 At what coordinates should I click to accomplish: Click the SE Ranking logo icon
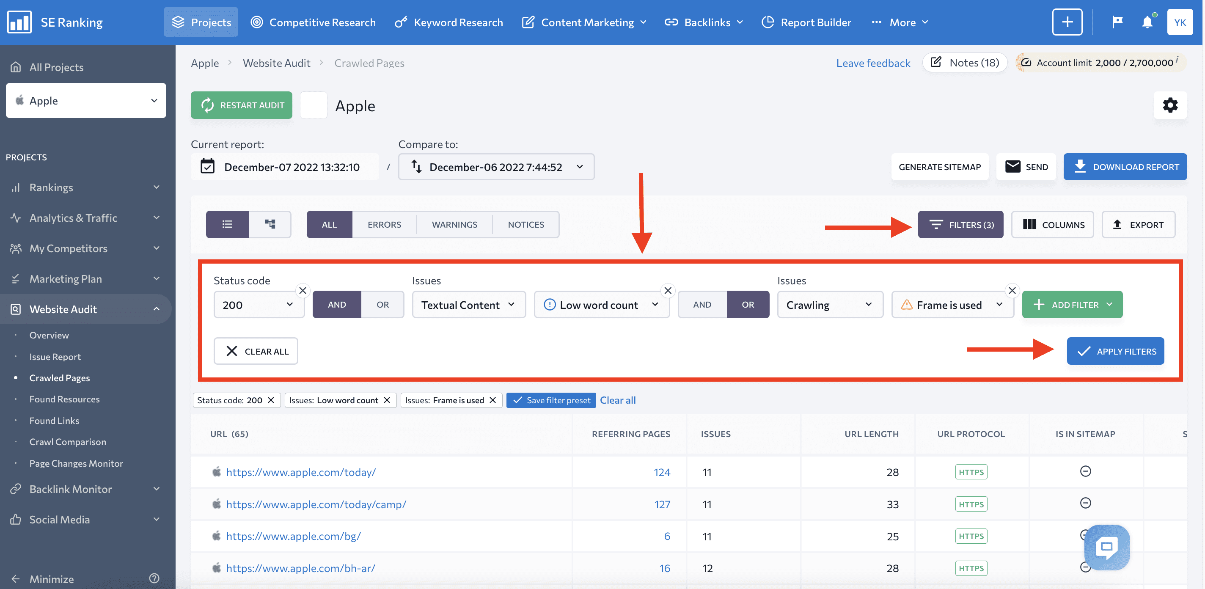pyautogui.click(x=19, y=22)
